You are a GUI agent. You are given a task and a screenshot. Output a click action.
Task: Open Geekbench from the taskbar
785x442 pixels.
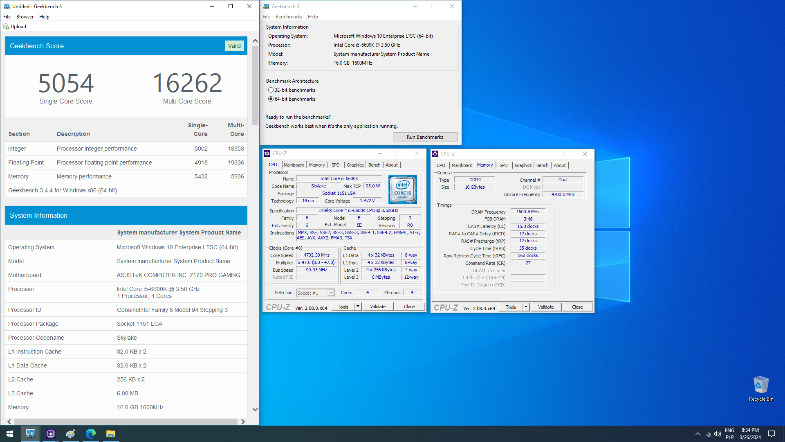point(31,434)
